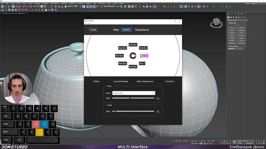The height and width of the screenshot is (149, 266).
Task: Enable the AutoGrid checkbox under Object Type
Action: tap(234, 25)
